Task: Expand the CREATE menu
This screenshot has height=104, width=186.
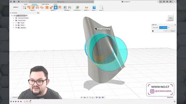Action: 33,10
